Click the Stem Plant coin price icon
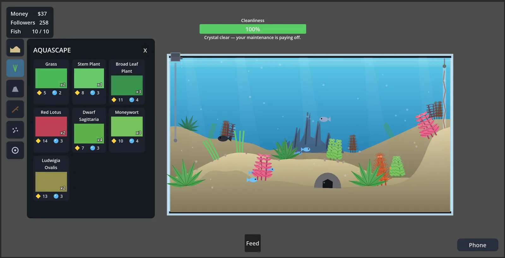 (77, 93)
